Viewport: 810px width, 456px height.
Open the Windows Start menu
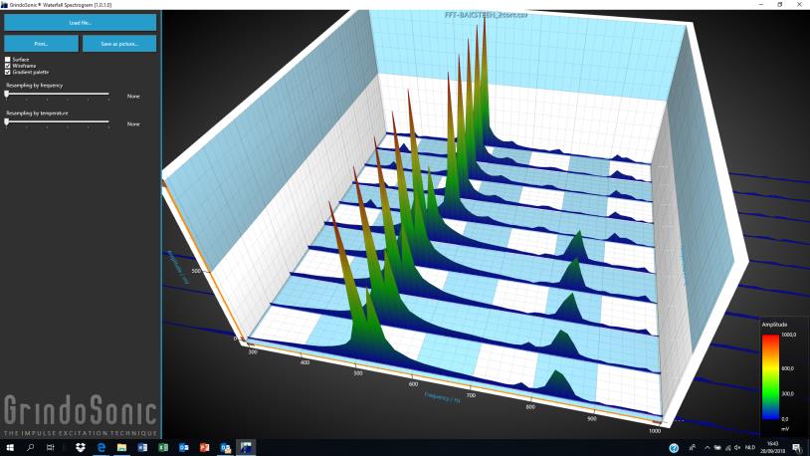tap(9, 448)
